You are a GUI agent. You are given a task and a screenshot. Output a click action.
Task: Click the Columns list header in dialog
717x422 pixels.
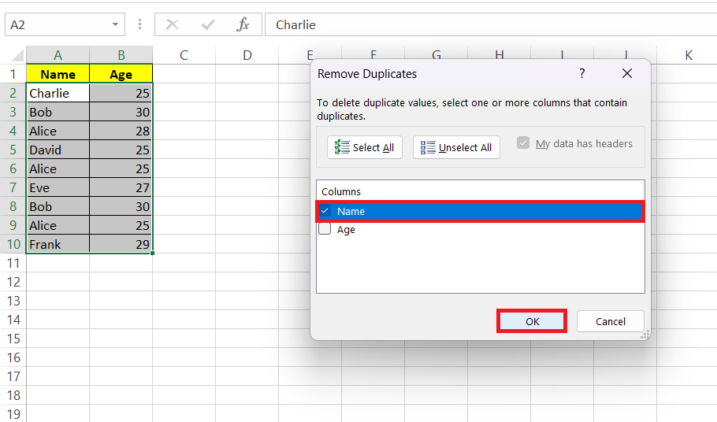(x=480, y=191)
